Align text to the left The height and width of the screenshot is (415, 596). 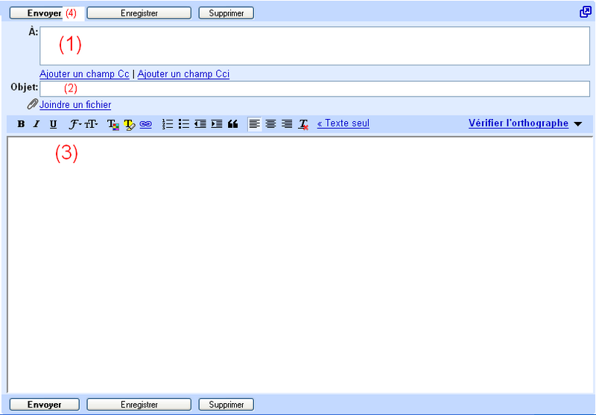[x=254, y=123]
